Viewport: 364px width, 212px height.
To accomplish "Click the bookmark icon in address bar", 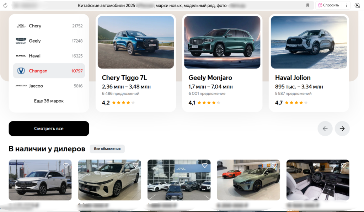I will (x=307, y=5).
